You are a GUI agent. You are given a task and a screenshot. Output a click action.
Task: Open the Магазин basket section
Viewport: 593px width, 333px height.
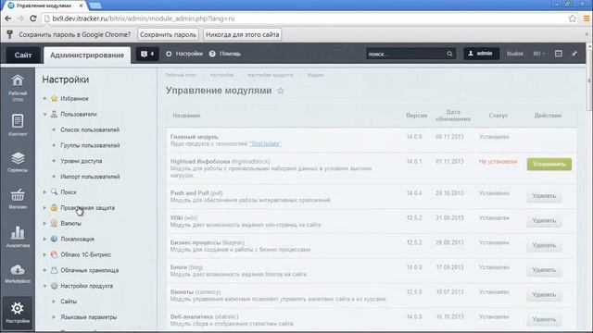[x=18, y=199]
